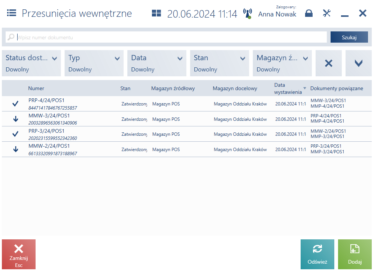Select document PRP-3/24/POS1 in Numer column
This screenshot has height=273, width=374.
pyautogui.click(x=46, y=131)
